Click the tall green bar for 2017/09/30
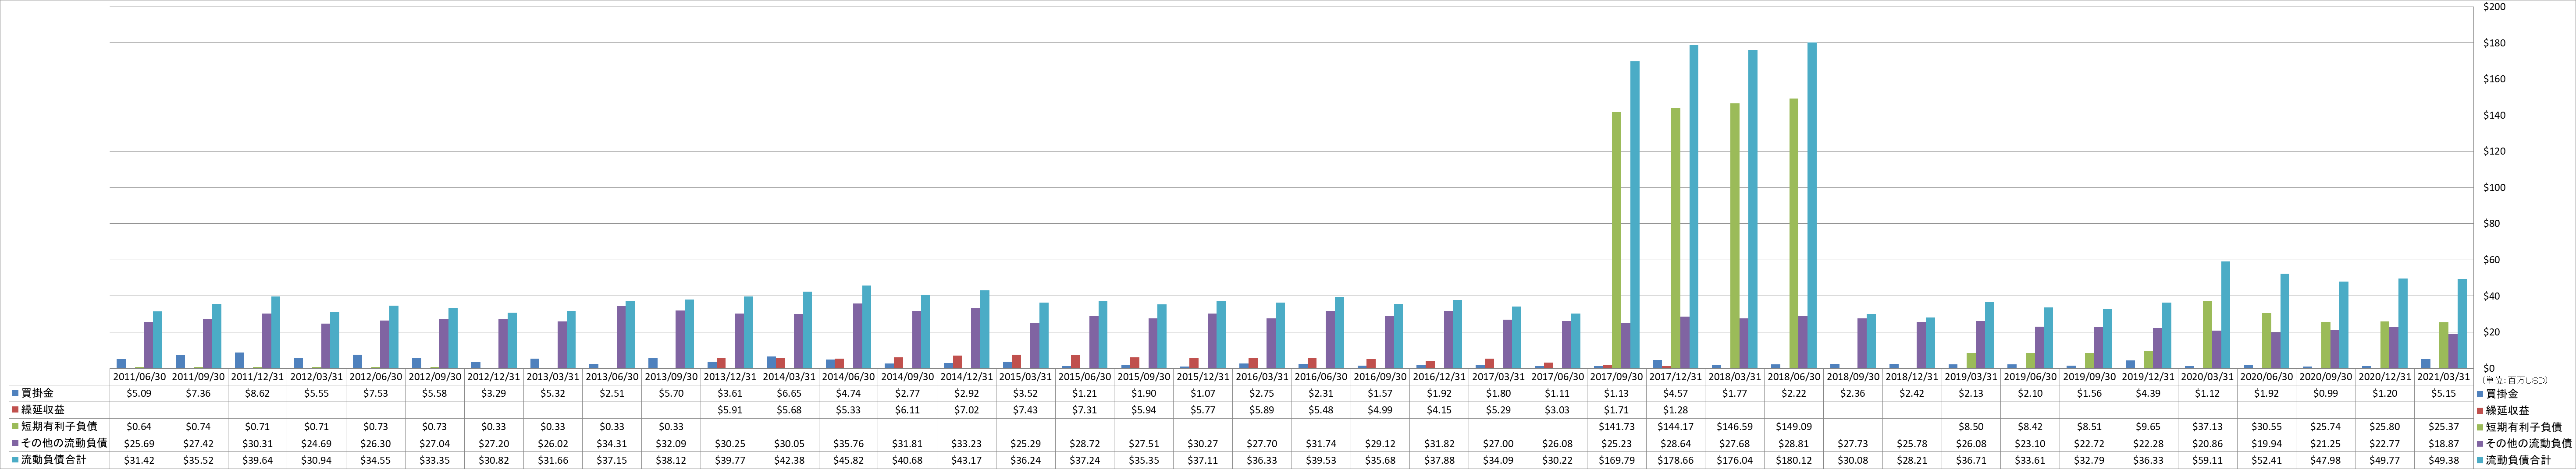The height and width of the screenshot is (469, 2576). pyautogui.click(x=1617, y=240)
